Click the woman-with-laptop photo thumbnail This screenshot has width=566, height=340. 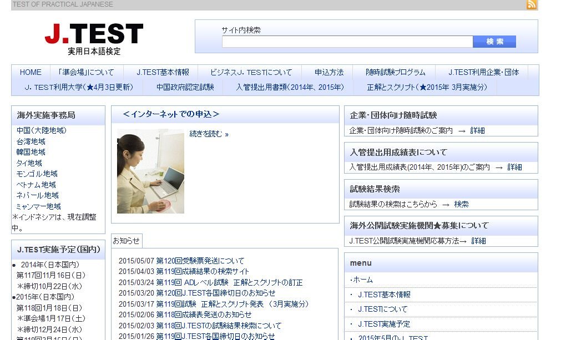[150, 170]
